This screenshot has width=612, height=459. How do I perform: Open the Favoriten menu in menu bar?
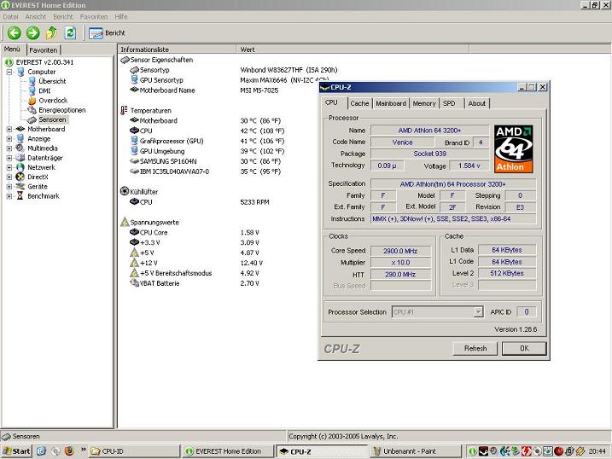pyautogui.click(x=94, y=17)
